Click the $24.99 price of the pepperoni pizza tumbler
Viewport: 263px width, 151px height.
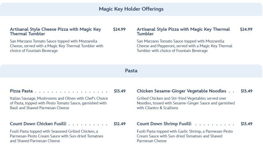pyautogui.click(x=246, y=29)
